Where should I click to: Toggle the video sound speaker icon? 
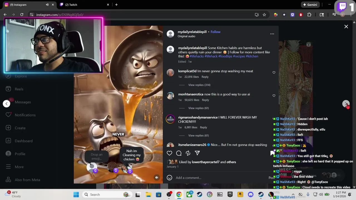[x=157, y=177]
